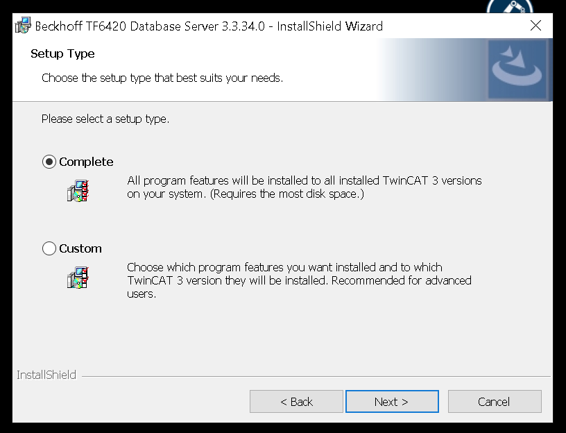Cancel the installation wizard
This screenshot has height=433, width=566.
coord(495,401)
